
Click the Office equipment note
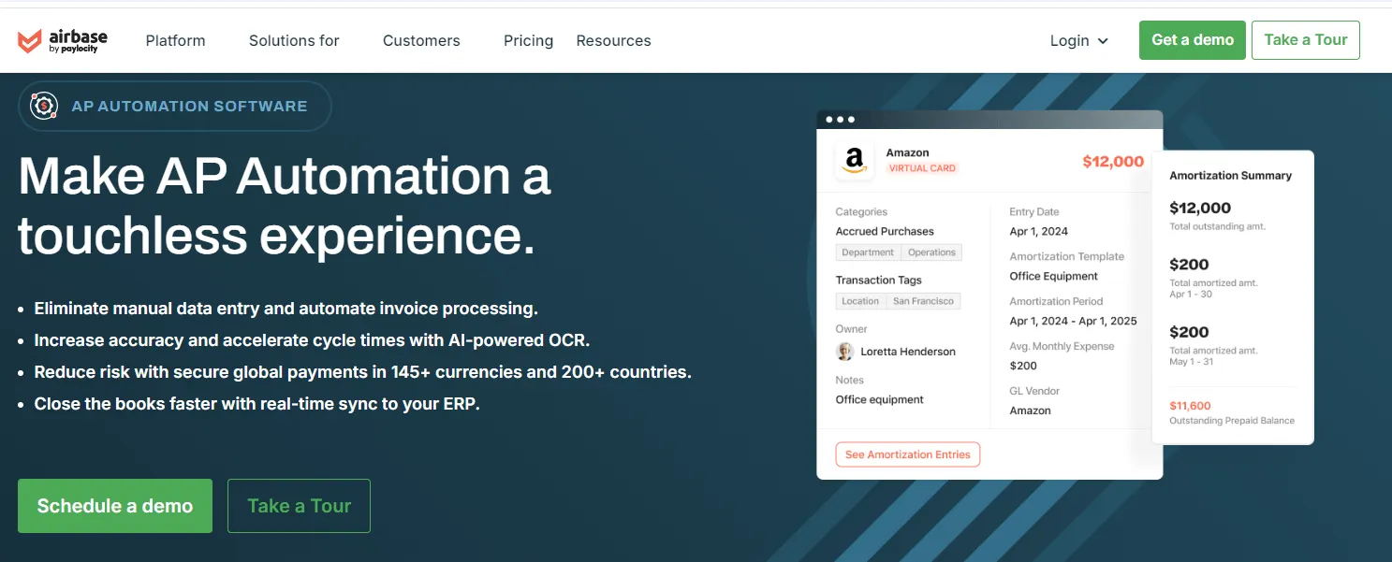click(880, 399)
